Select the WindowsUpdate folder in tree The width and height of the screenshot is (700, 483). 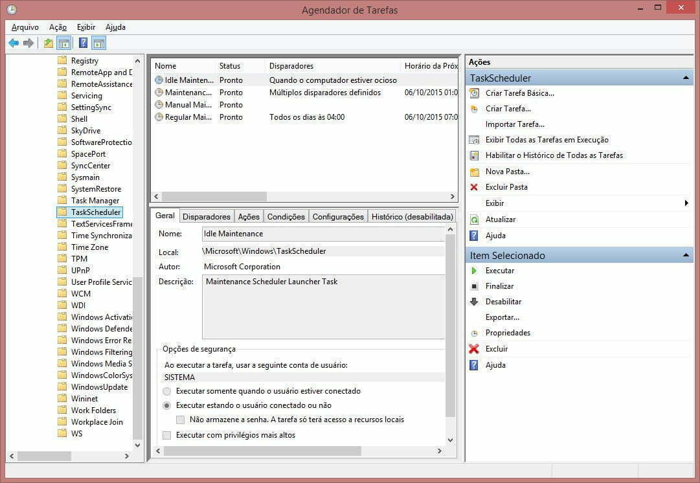click(x=99, y=387)
